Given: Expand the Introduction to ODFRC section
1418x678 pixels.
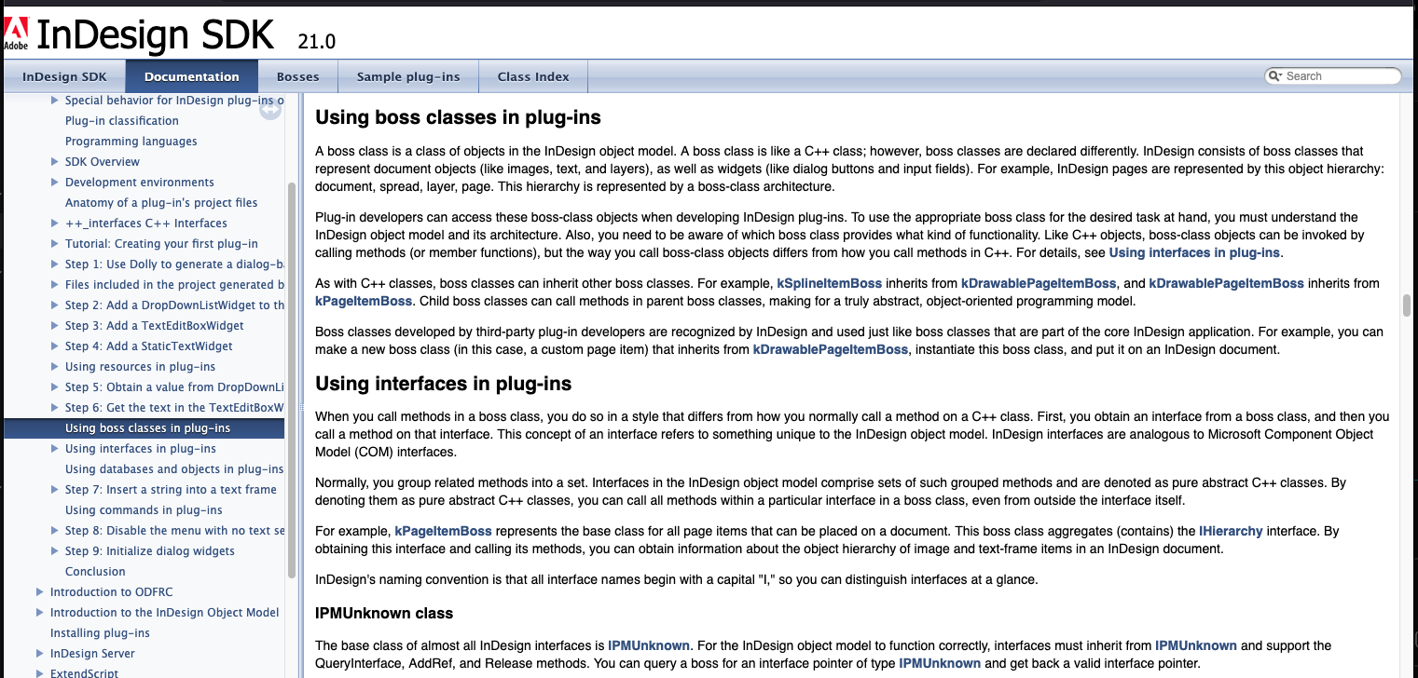Looking at the screenshot, I should [40, 592].
